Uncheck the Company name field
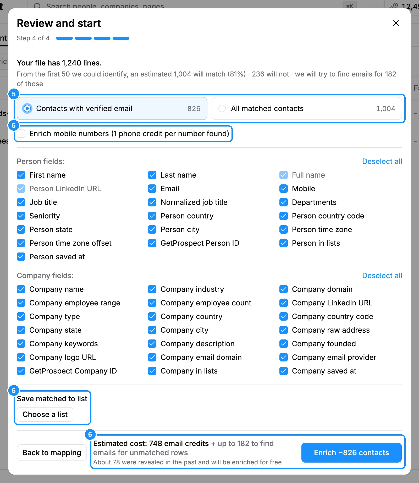 (x=21, y=289)
